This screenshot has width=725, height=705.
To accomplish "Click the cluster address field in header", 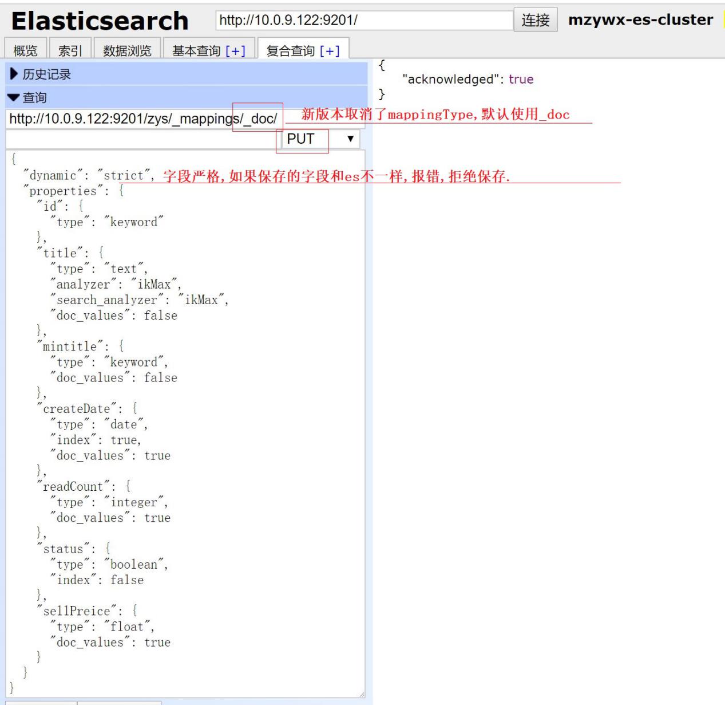I will point(364,21).
